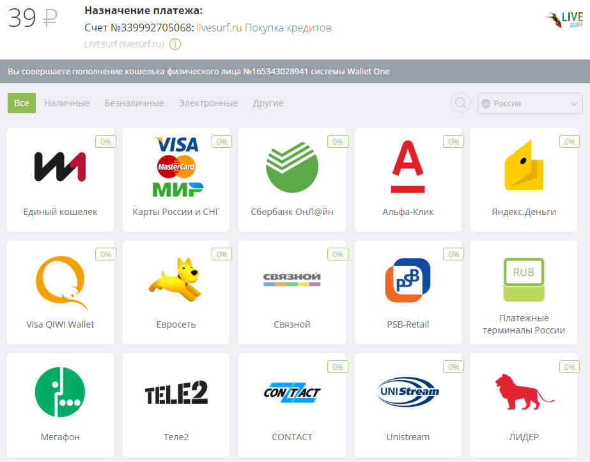Click the livesurf.ru Покупка кредитов text
Image resolution: width=590 pixels, height=462 pixels.
coord(264,28)
